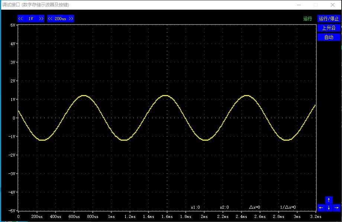Click the x1:0 cursor readout
This screenshot has width=342, height=222.
pyautogui.click(x=195, y=207)
